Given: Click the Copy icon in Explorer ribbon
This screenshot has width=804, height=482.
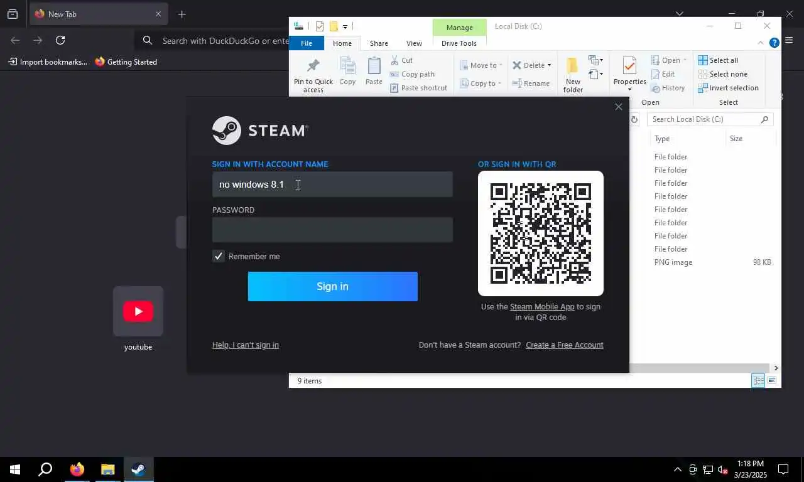Looking at the screenshot, I should coord(347,71).
